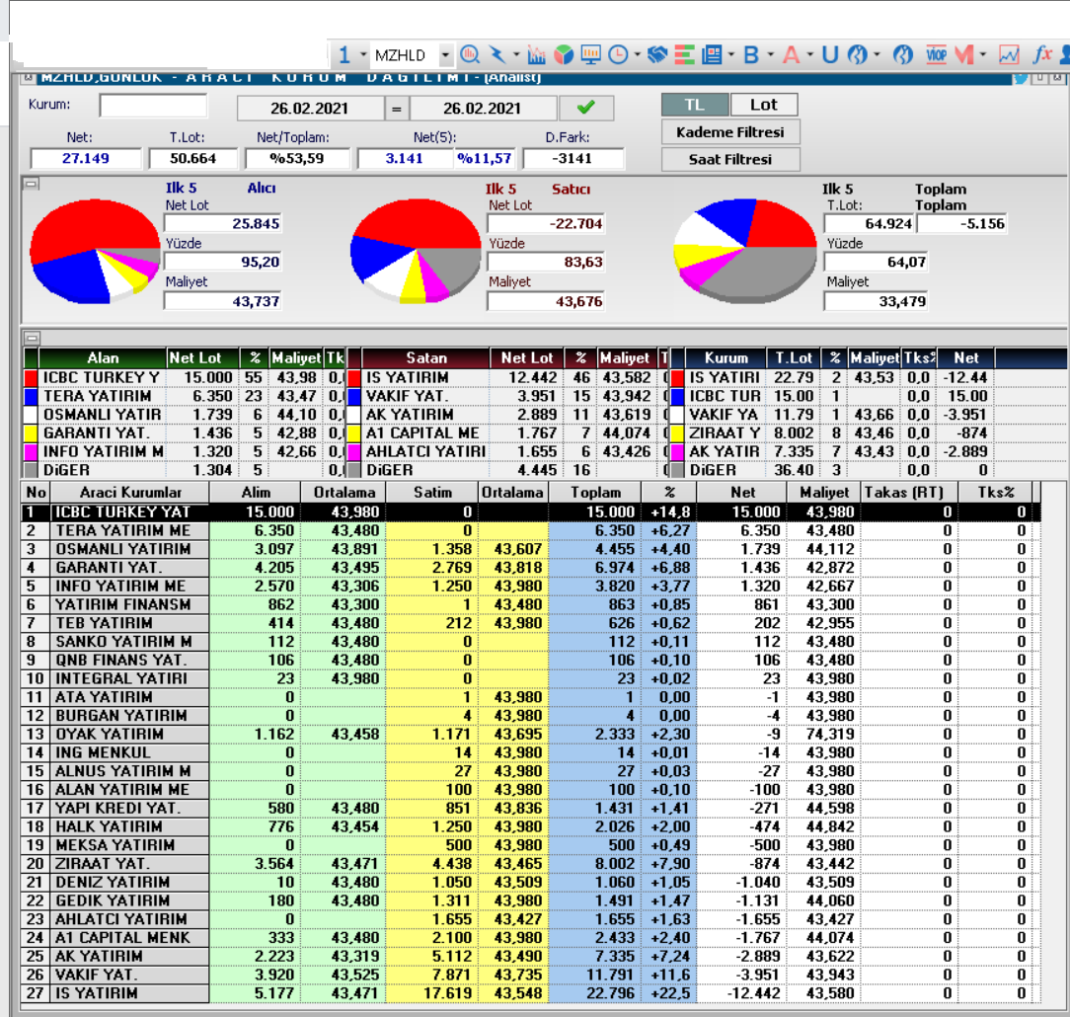Click the handshake toolbar icon
This screenshot has height=1017, width=1070.
(657, 54)
